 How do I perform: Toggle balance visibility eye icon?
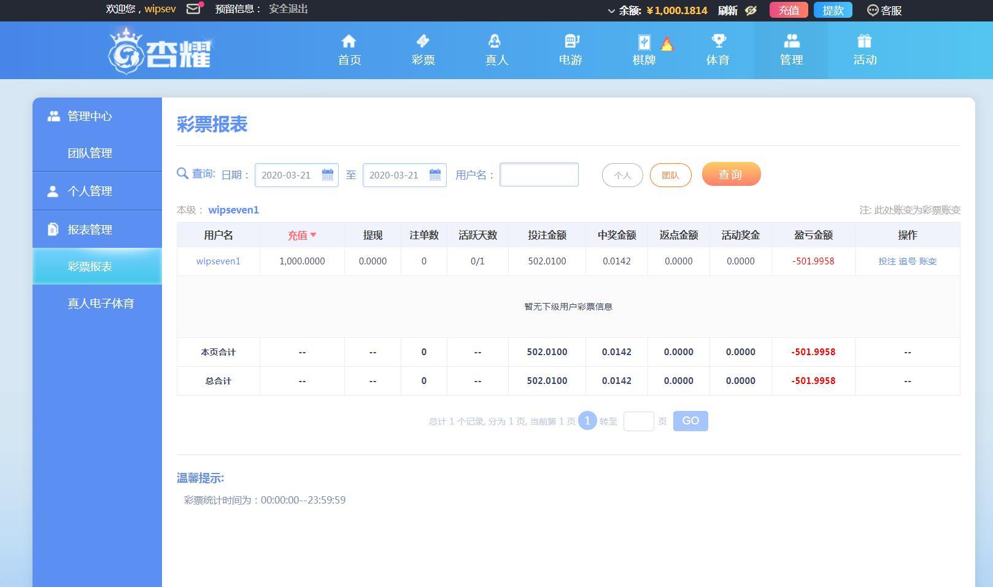click(751, 10)
